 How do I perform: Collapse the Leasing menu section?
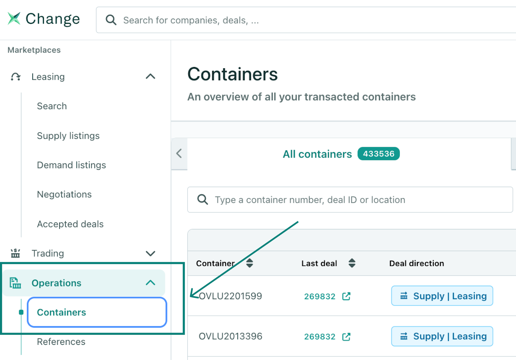150,76
